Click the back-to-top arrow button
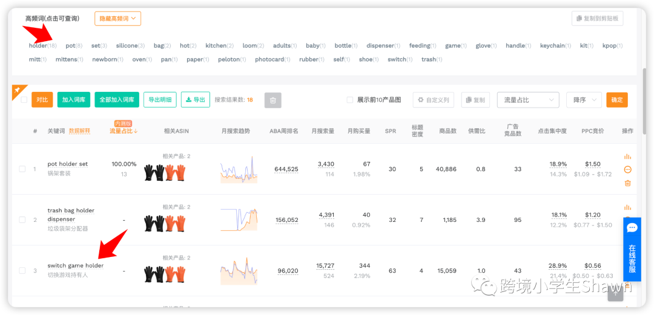 coord(615,293)
